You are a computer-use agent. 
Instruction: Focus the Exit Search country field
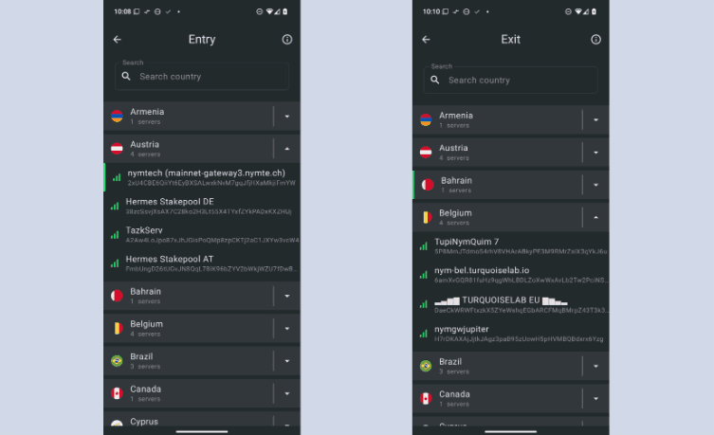tap(510, 81)
